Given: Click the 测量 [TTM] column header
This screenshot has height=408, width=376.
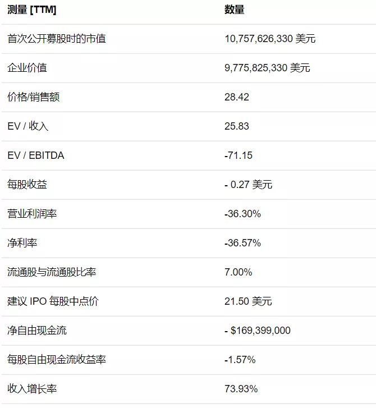Looking at the screenshot, I should point(32,10).
